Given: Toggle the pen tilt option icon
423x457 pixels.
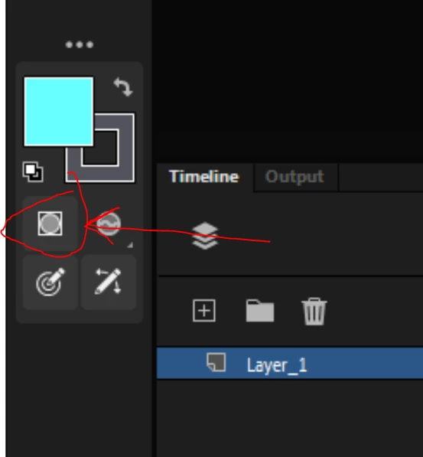Looking at the screenshot, I should tap(109, 282).
